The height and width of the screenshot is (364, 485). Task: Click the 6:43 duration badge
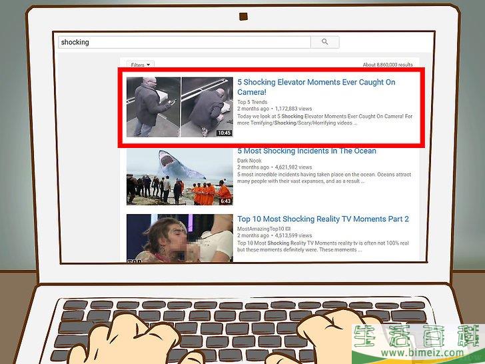(x=225, y=201)
